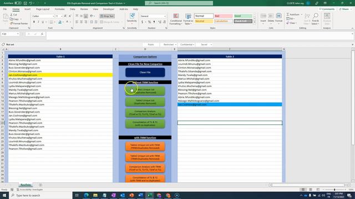Click the blue Clean File button
The width and height of the screenshot is (355, 199).
145,72
